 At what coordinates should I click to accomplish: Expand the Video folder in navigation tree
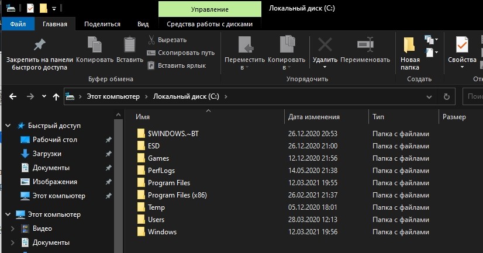click(12, 228)
